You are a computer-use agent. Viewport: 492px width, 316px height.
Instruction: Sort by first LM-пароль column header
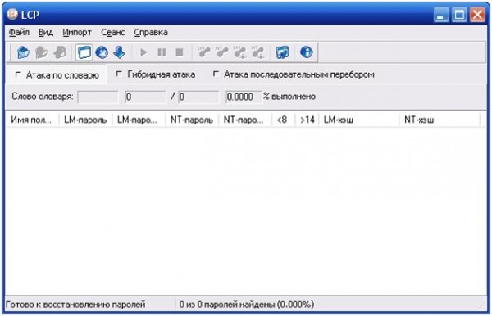click(85, 120)
